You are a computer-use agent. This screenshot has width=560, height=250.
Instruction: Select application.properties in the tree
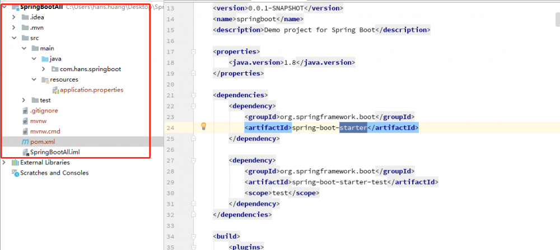tap(91, 90)
